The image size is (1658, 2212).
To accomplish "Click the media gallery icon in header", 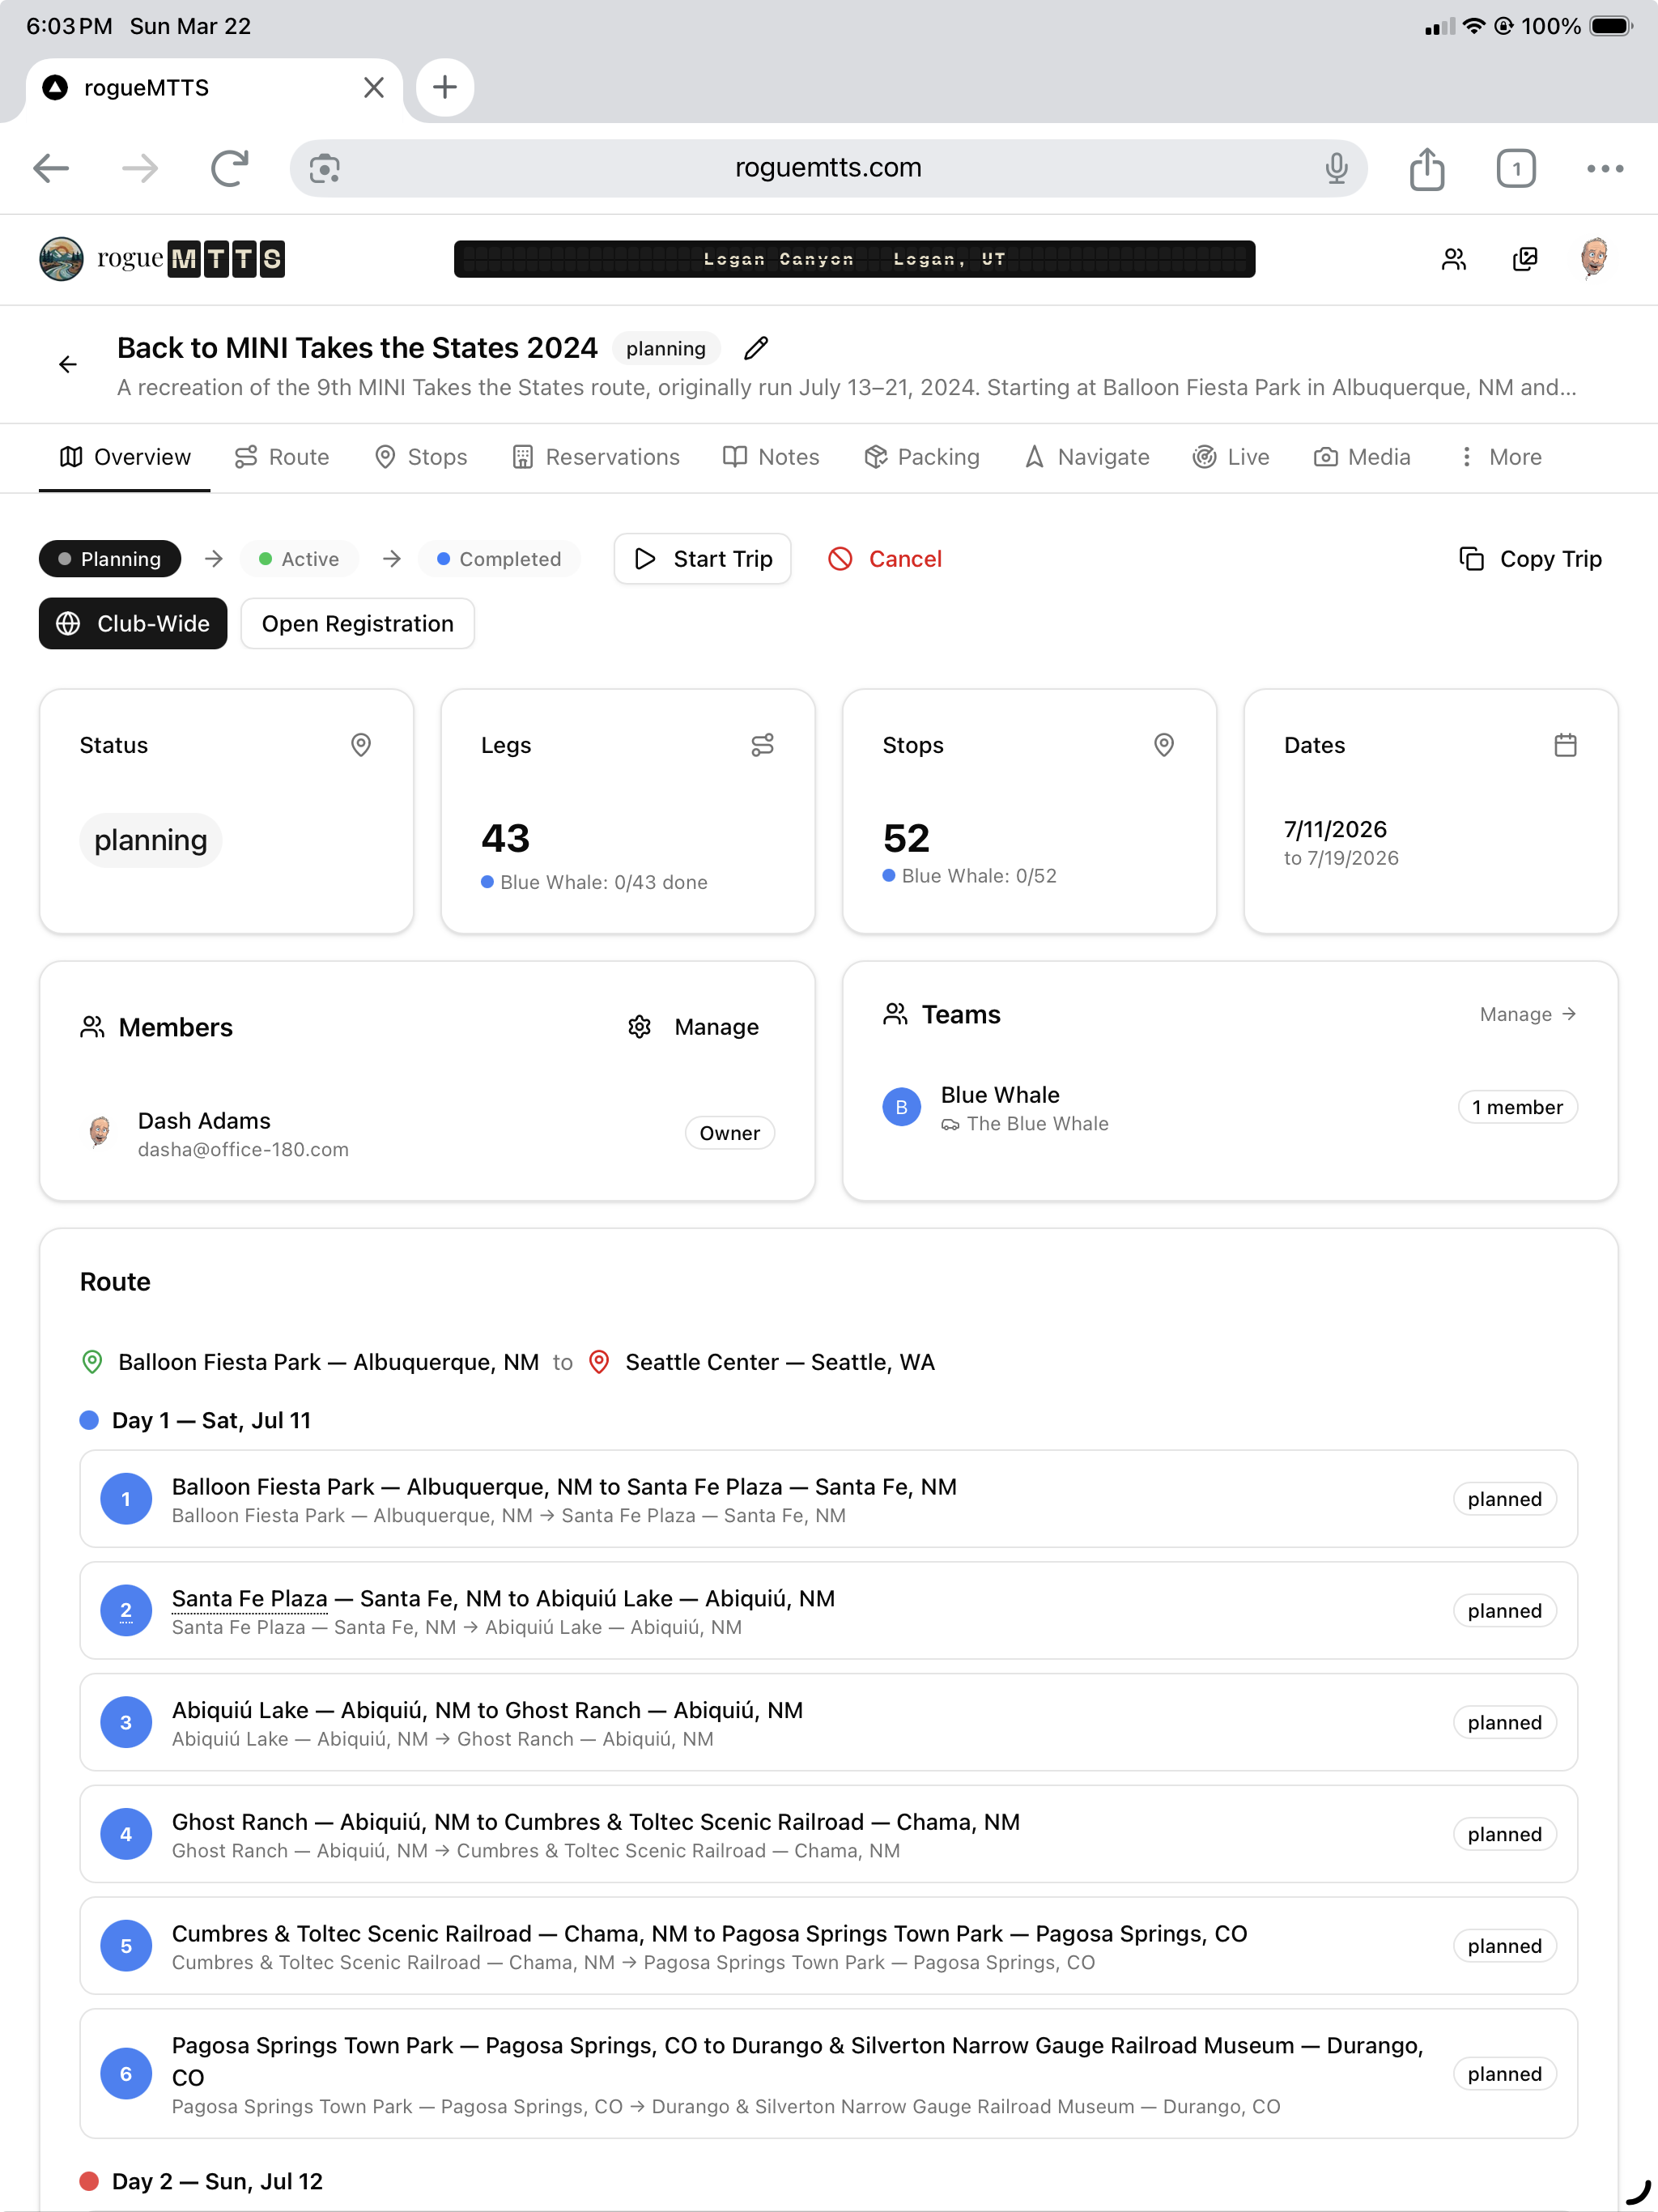I will [x=1524, y=260].
